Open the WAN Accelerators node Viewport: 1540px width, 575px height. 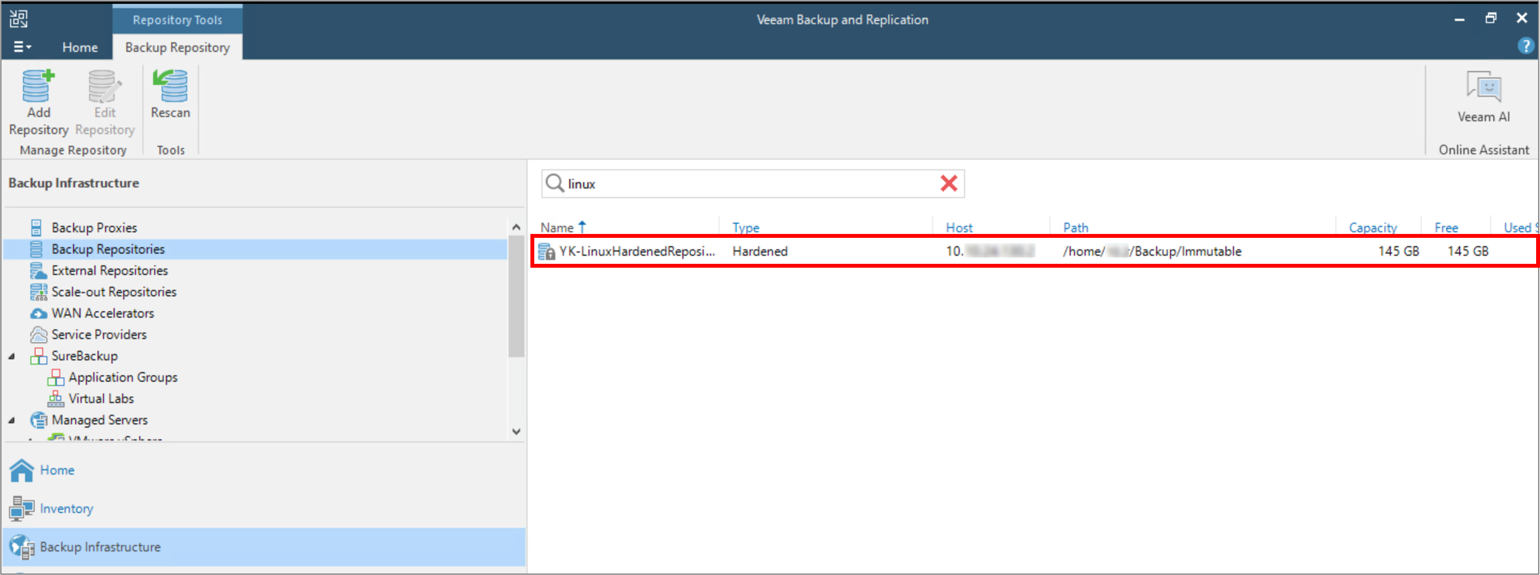(x=102, y=313)
